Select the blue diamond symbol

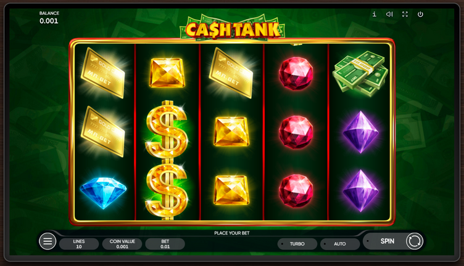click(x=103, y=193)
